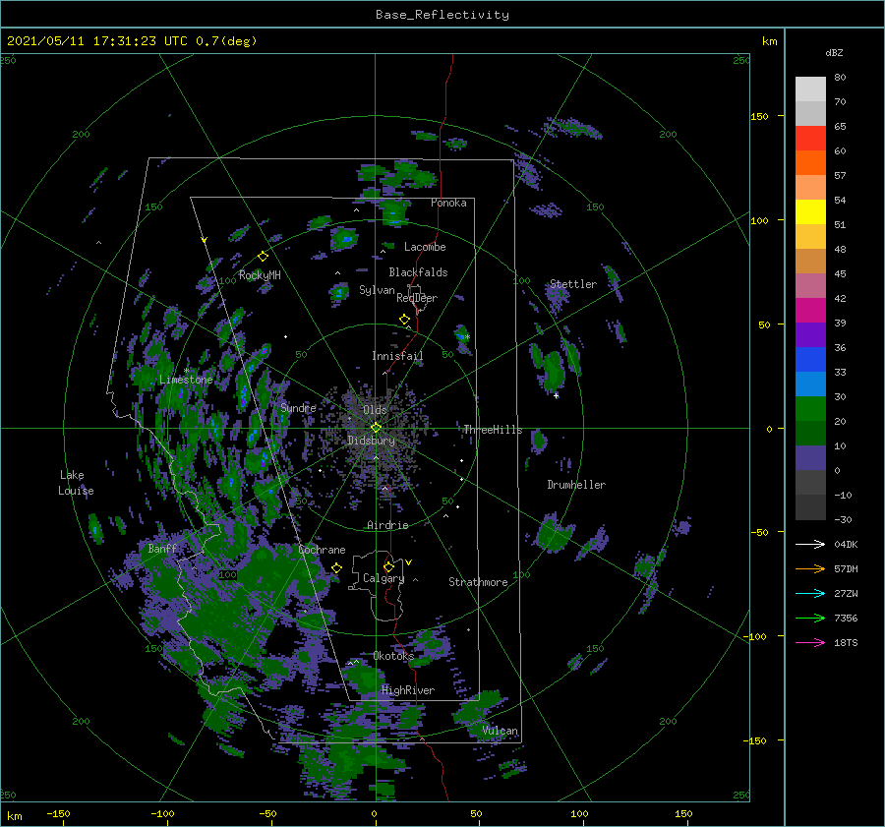This screenshot has height=827, width=885.
Task: Click the green 7356 arrow in legend
Action: click(810, 619)
